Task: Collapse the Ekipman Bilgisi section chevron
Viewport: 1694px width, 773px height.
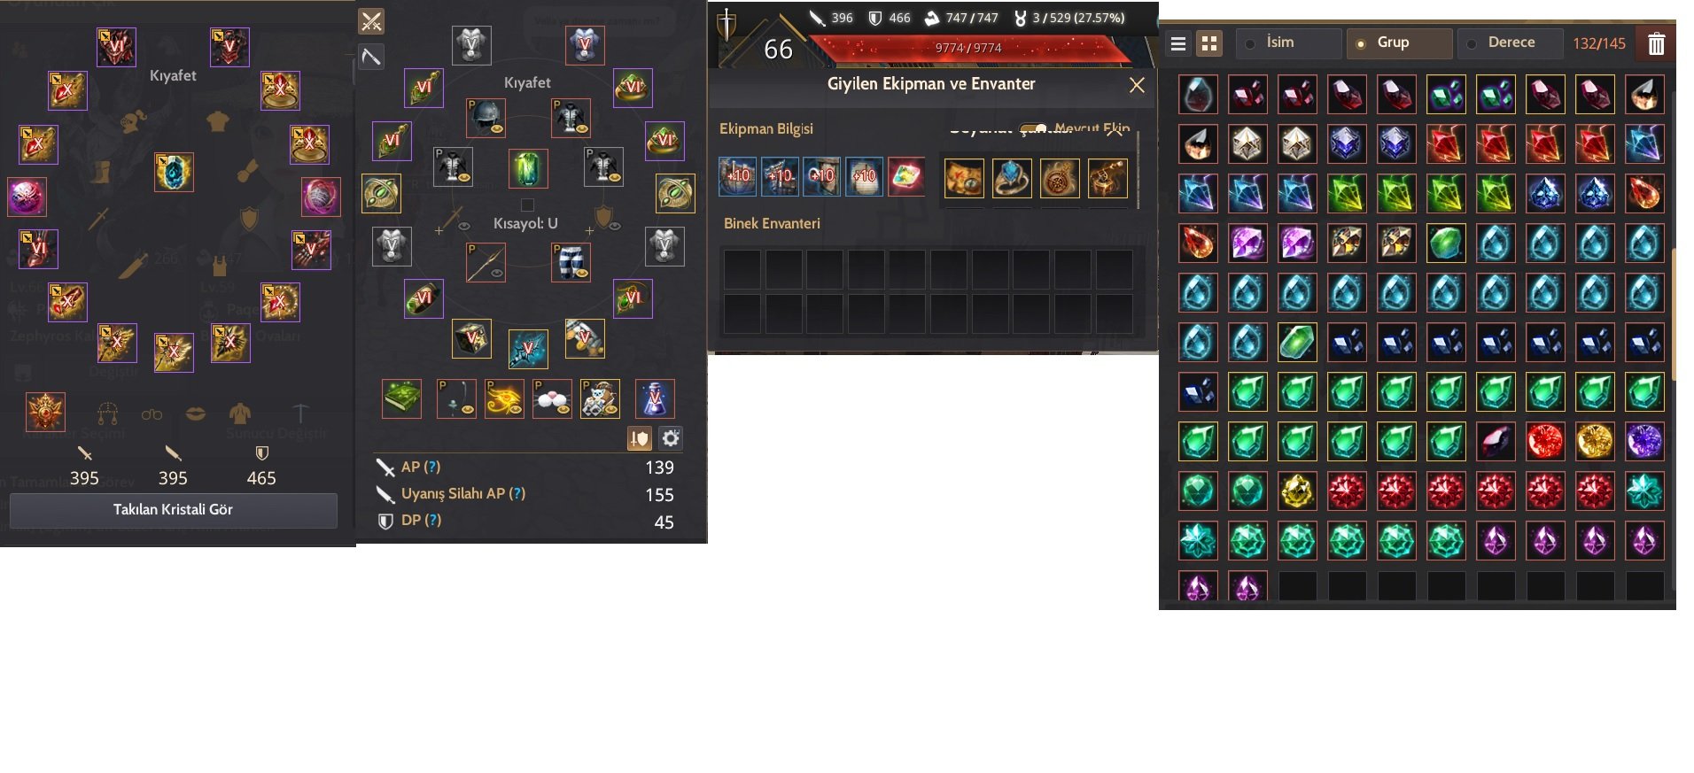Action: point(1115,130)
